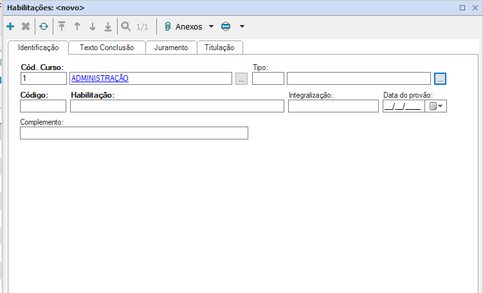Open the Juramento tab
The height and width of the screenshot is (293, 483).
tap(171, 48)
